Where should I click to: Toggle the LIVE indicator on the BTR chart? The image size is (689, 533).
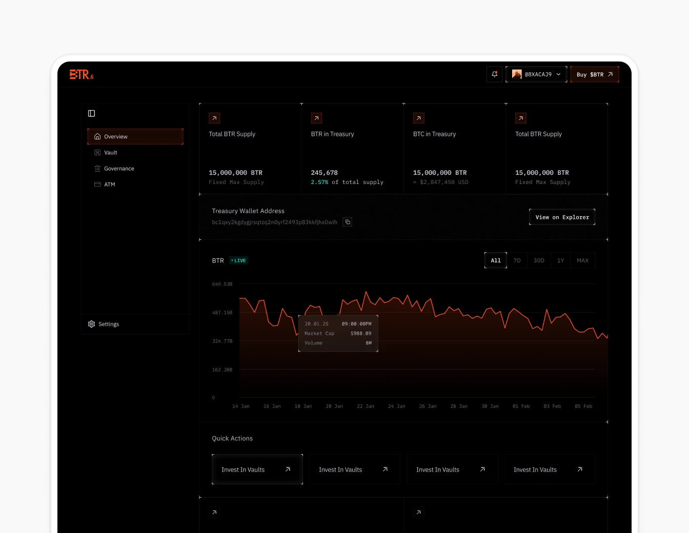coord(238,260)
